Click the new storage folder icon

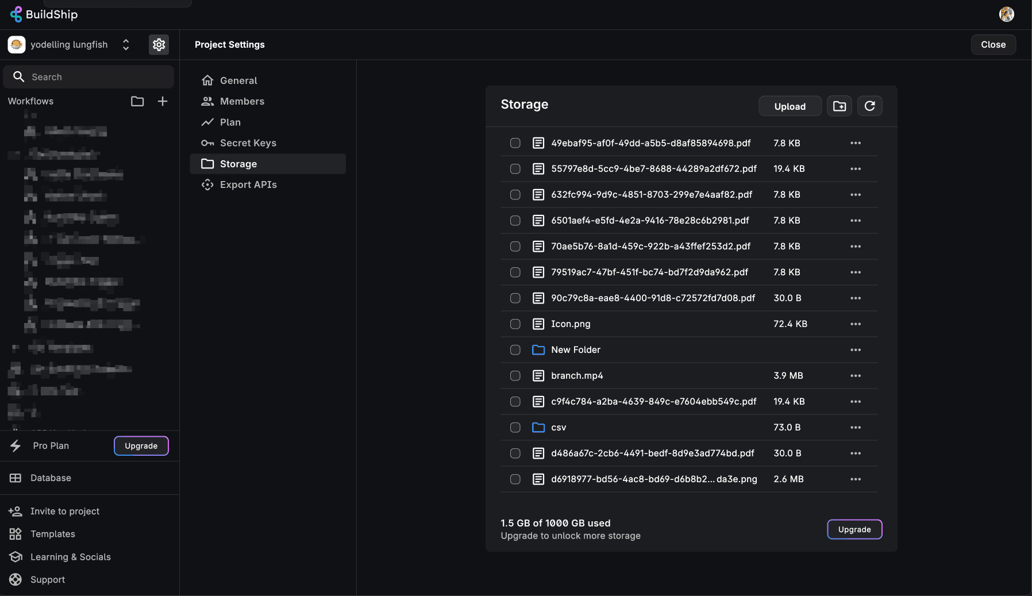click(x=839, y=106)
